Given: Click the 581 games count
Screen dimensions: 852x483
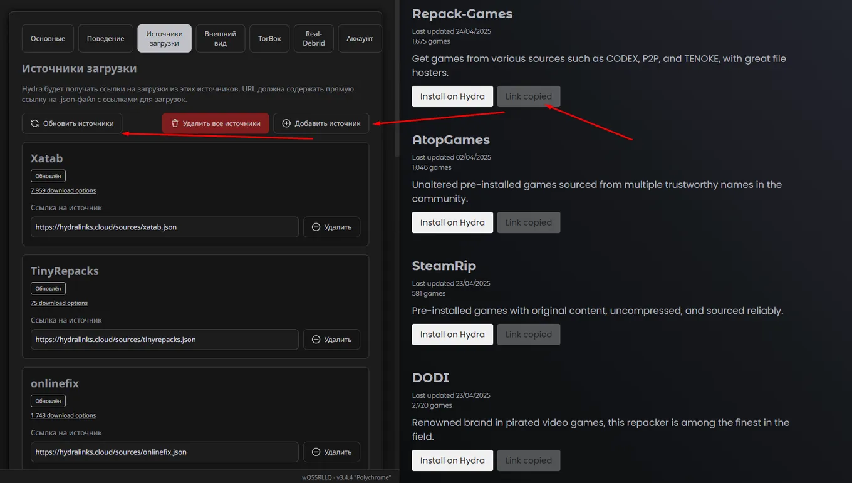Looking at the screenshot, I should coord(429,294).
